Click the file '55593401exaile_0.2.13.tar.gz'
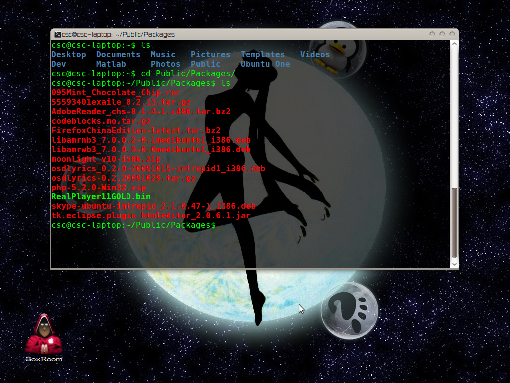This screenshot has height=383, width=510. click(x=121, y=102)
